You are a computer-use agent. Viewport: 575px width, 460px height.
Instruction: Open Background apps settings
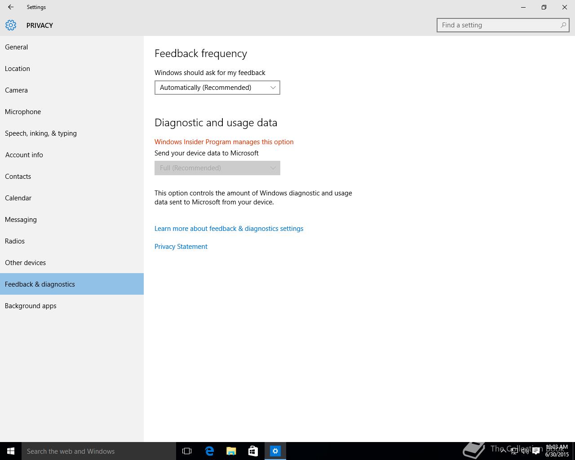(72, 306)
